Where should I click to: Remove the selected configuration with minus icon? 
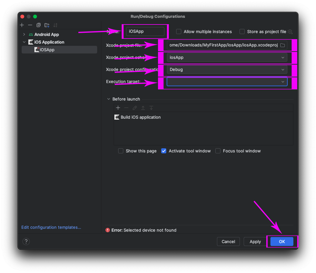30,25
